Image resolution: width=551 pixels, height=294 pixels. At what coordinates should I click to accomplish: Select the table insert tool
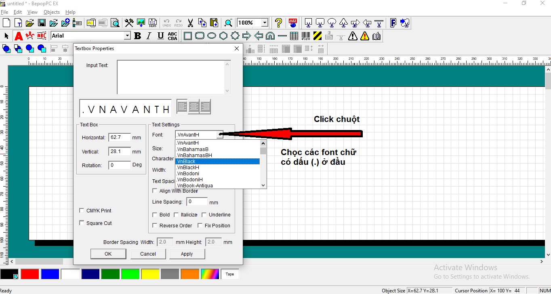pos(294,36)
